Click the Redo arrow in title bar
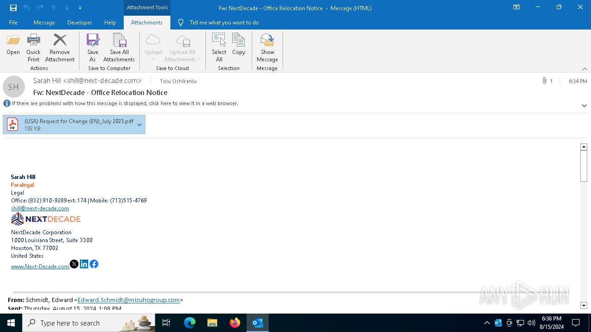The height and width of the screenshot is (332, 591). click(40, 8)
